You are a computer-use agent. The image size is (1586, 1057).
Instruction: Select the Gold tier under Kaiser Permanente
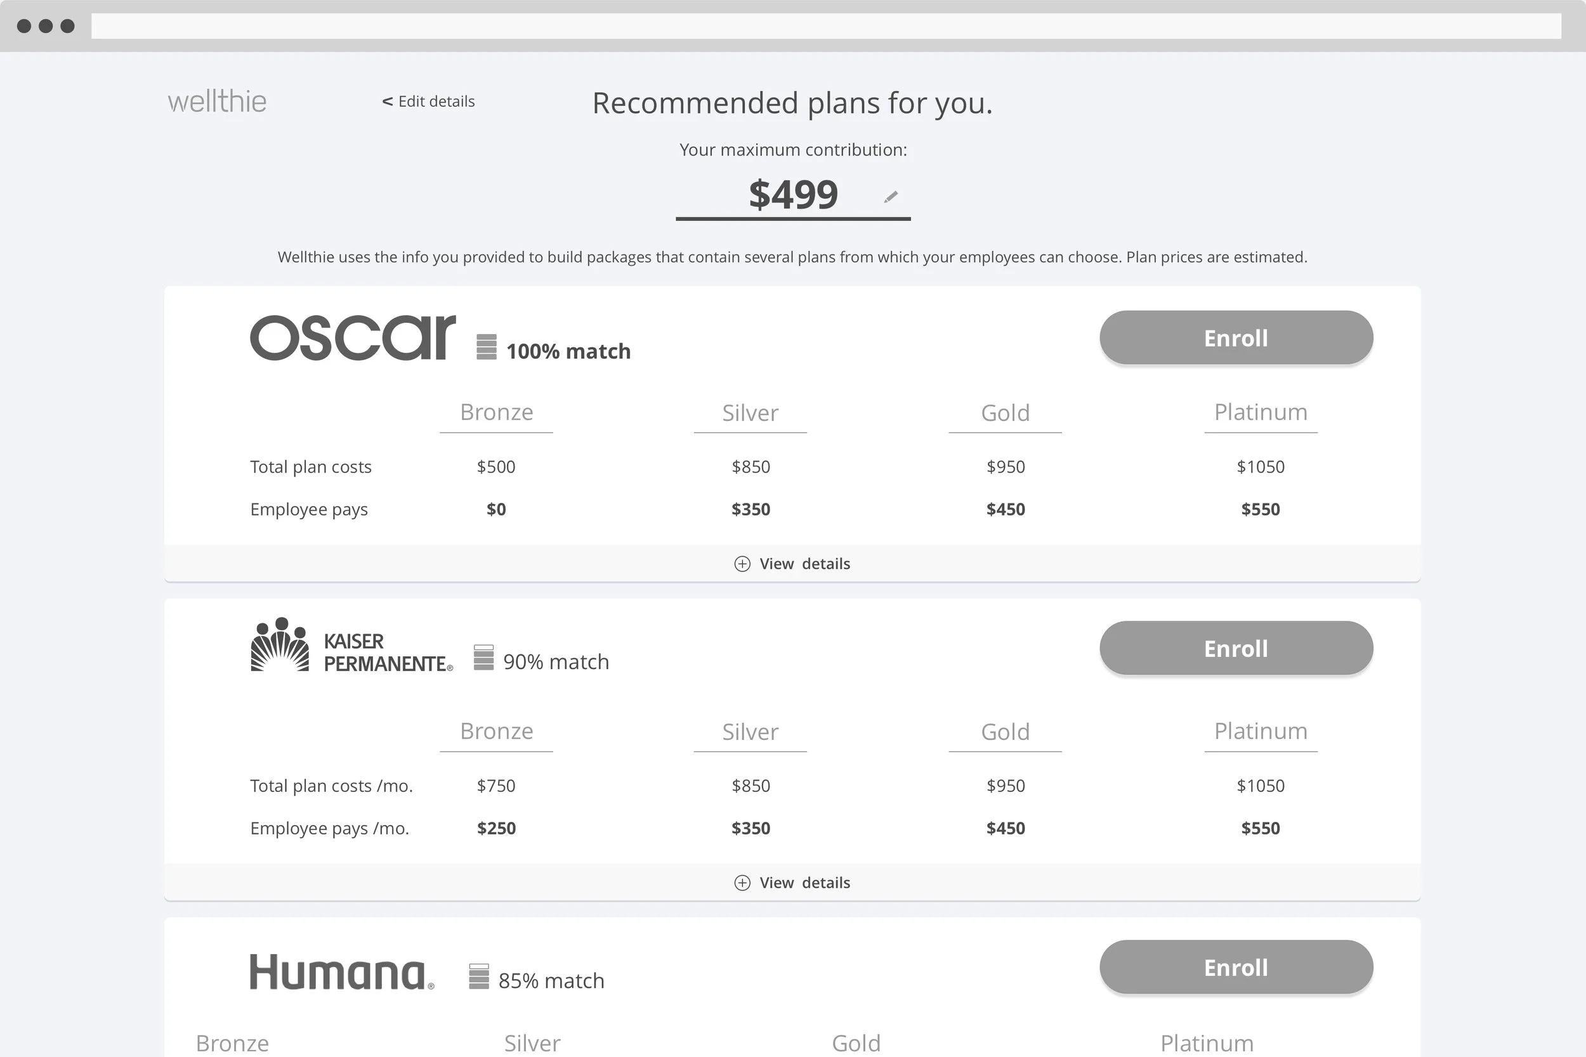[x=1005, y=732]
